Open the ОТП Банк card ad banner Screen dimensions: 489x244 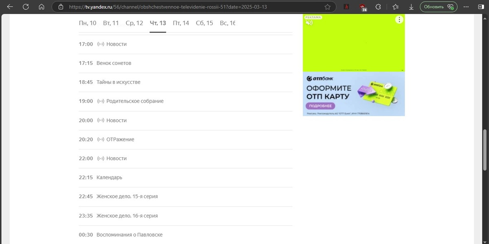[x=354, y=94]
